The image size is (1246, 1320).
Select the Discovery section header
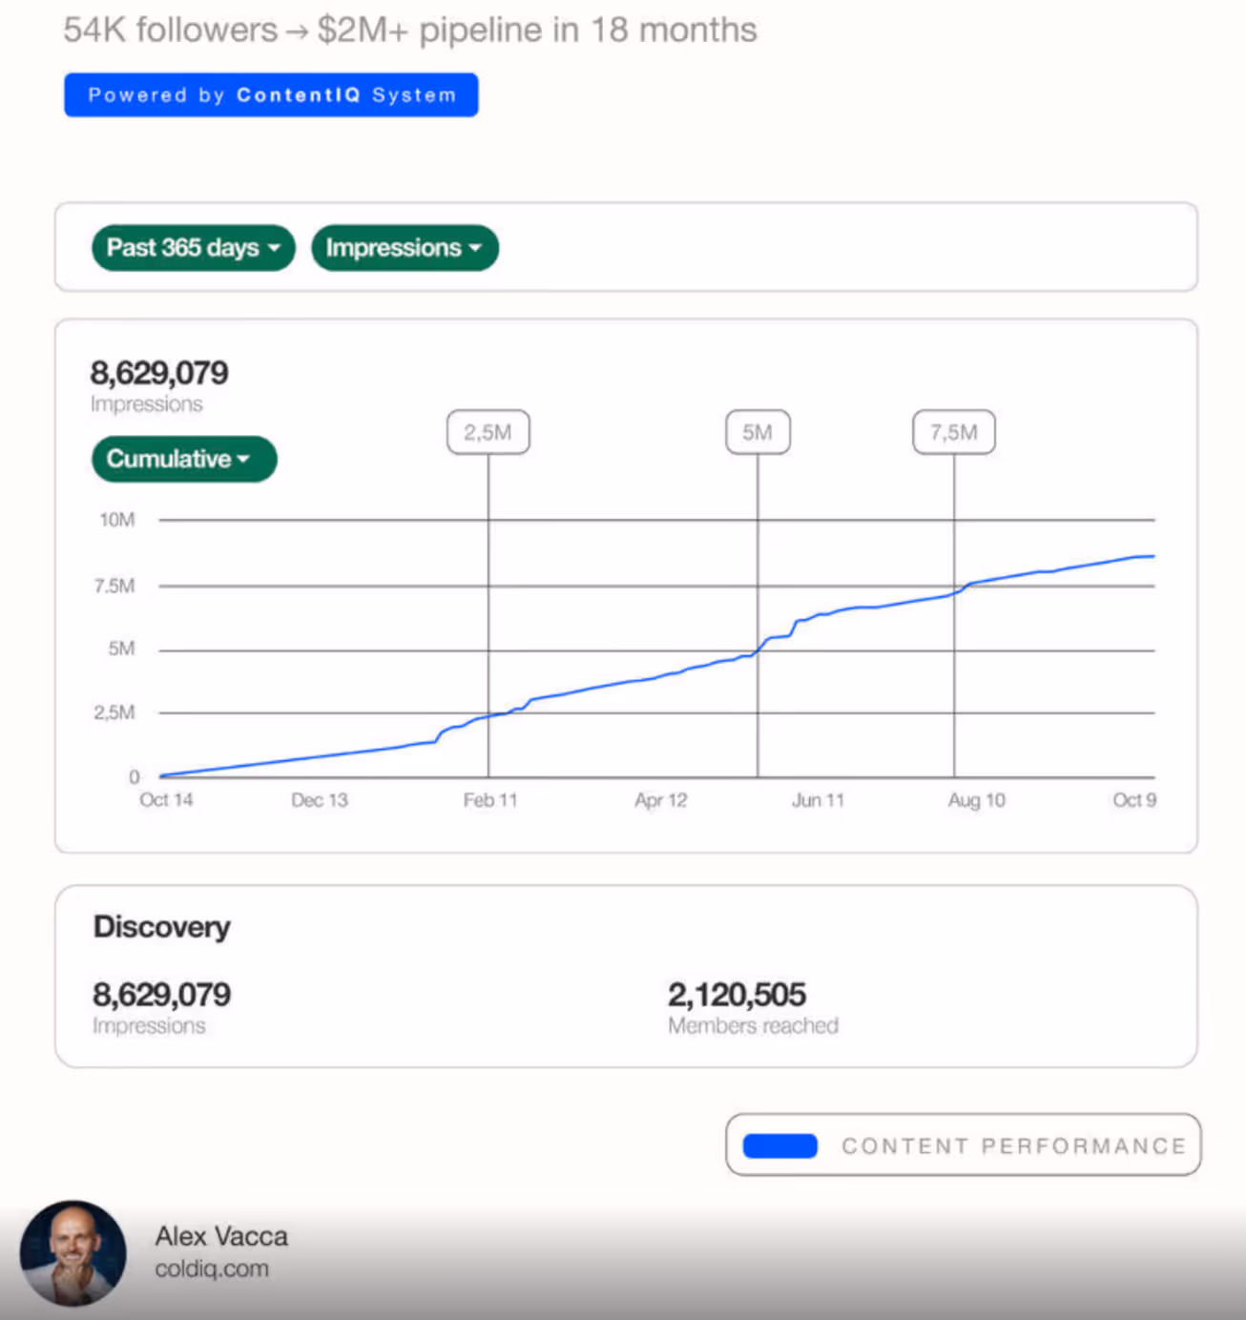pyautogui.click(x=160, y=926)
